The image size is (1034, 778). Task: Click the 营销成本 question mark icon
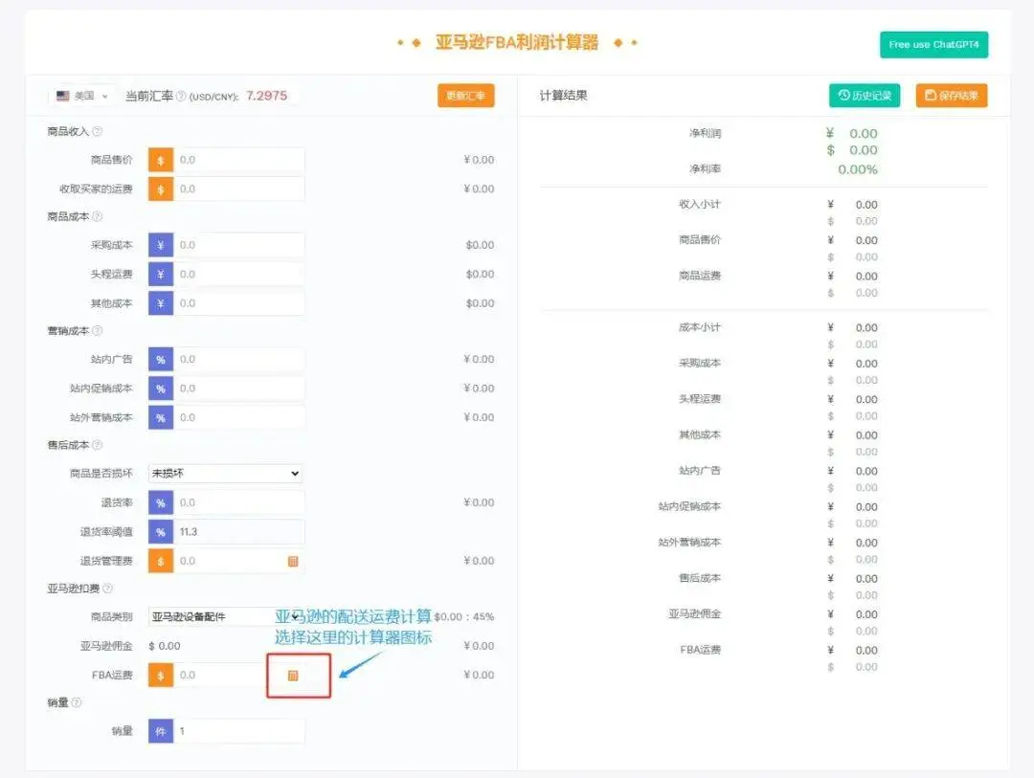[98, 331]
